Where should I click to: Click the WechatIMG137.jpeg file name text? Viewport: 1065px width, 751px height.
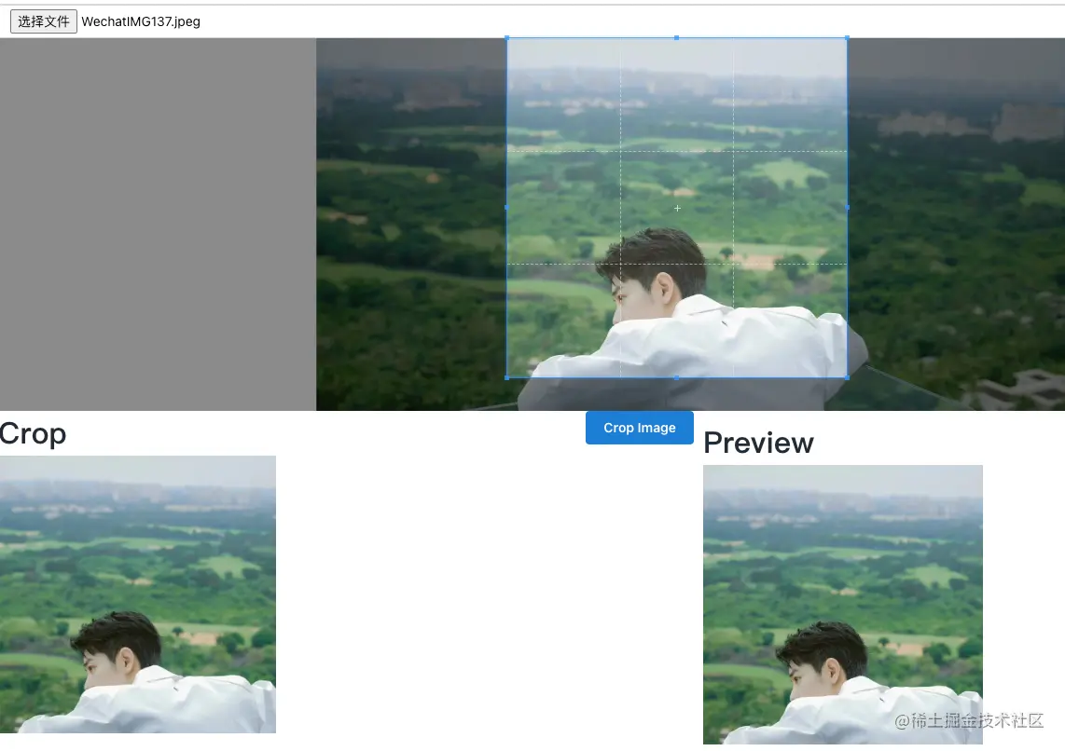(x=141, y=21)
